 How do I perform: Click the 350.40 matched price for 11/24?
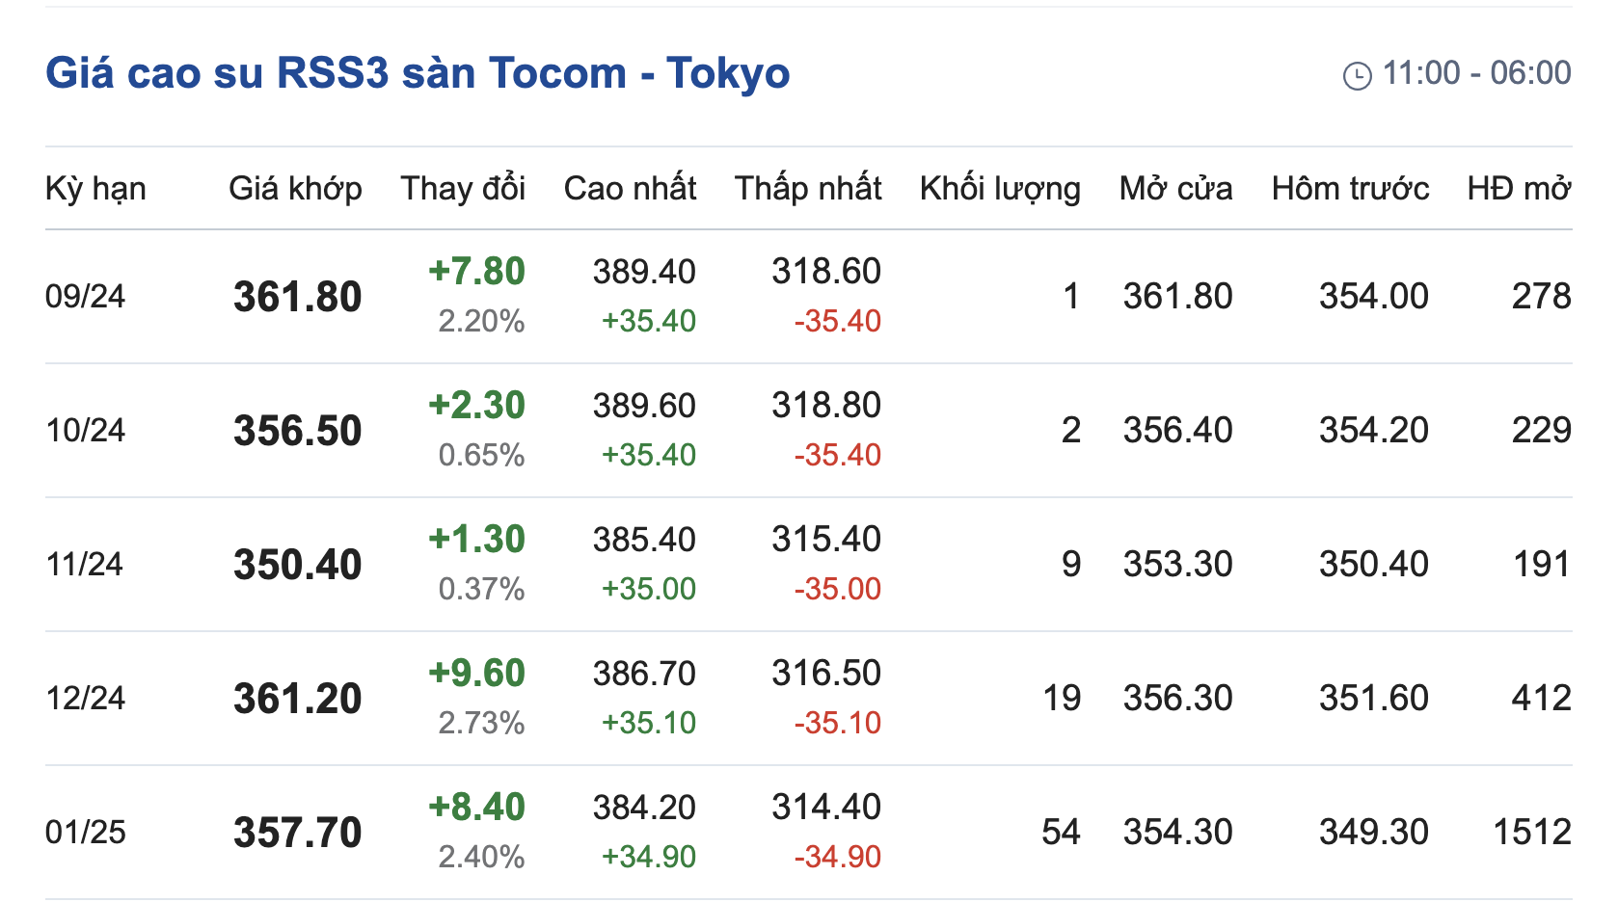coord(297,565)
